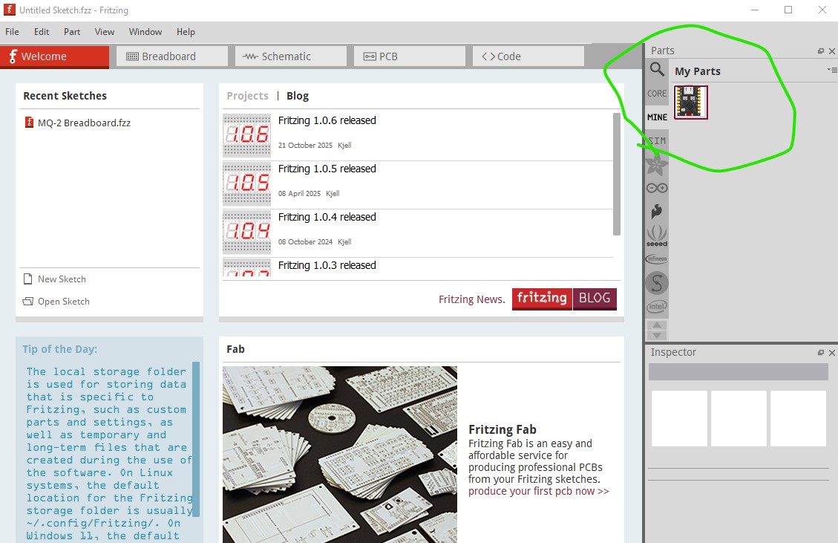Open the Infineon parts bin

(657, 259)
